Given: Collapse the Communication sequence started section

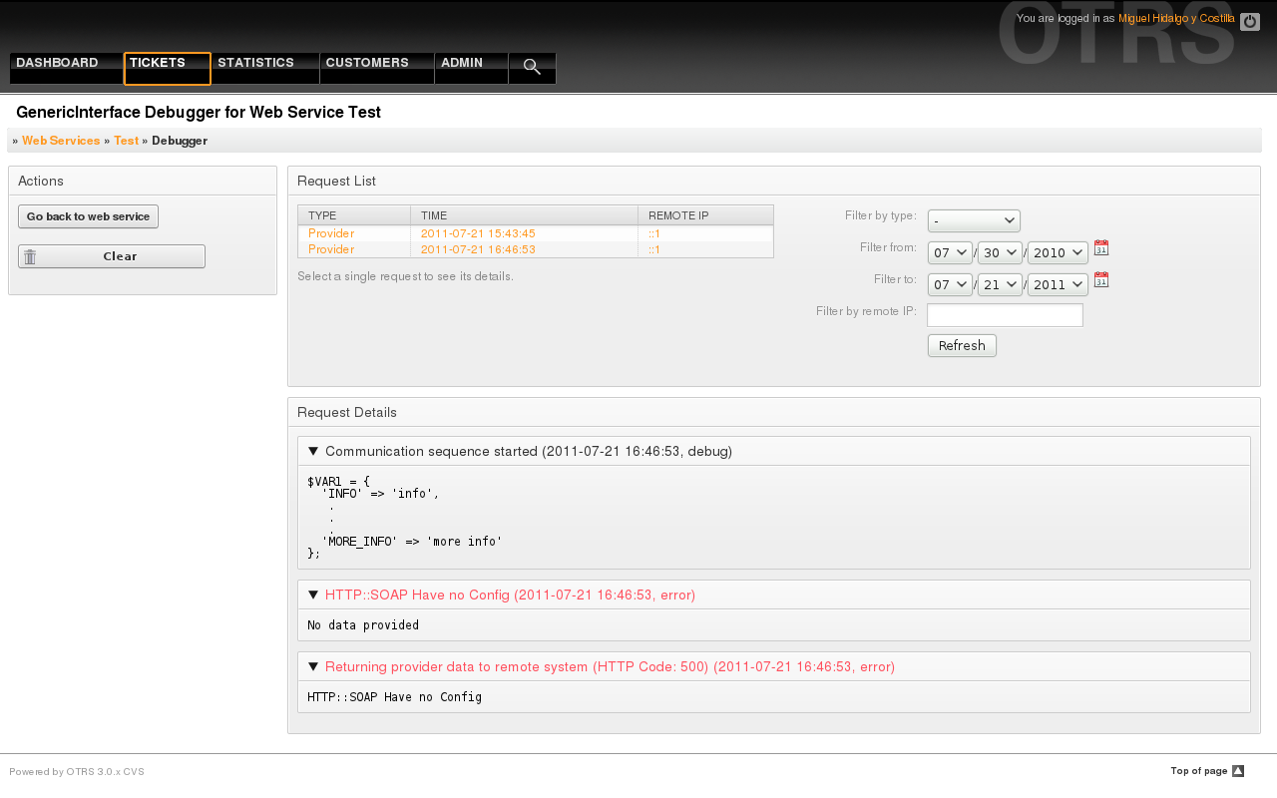Looking at the screenshot, I should [x=313, y=452].
